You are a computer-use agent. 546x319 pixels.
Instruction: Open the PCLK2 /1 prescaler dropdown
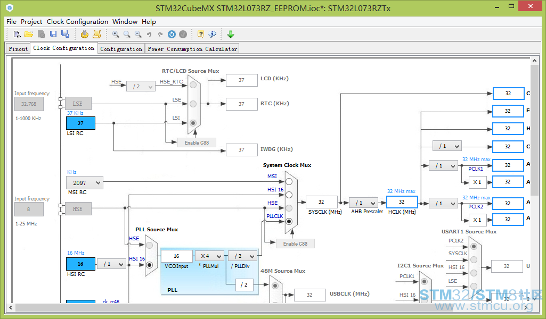click(x=443, y=203)
